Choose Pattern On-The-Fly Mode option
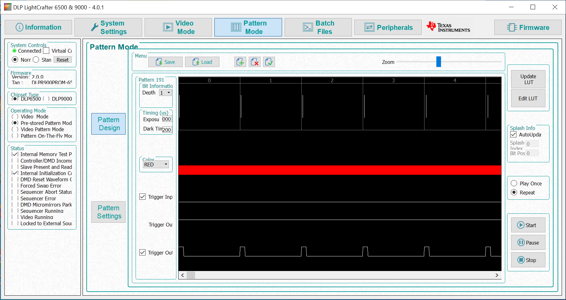 15,136
